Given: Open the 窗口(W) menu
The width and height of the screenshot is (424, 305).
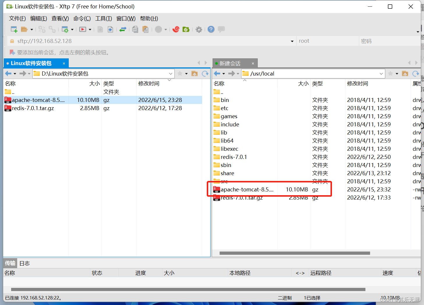Looking at the screenshot, I should 126,19.
